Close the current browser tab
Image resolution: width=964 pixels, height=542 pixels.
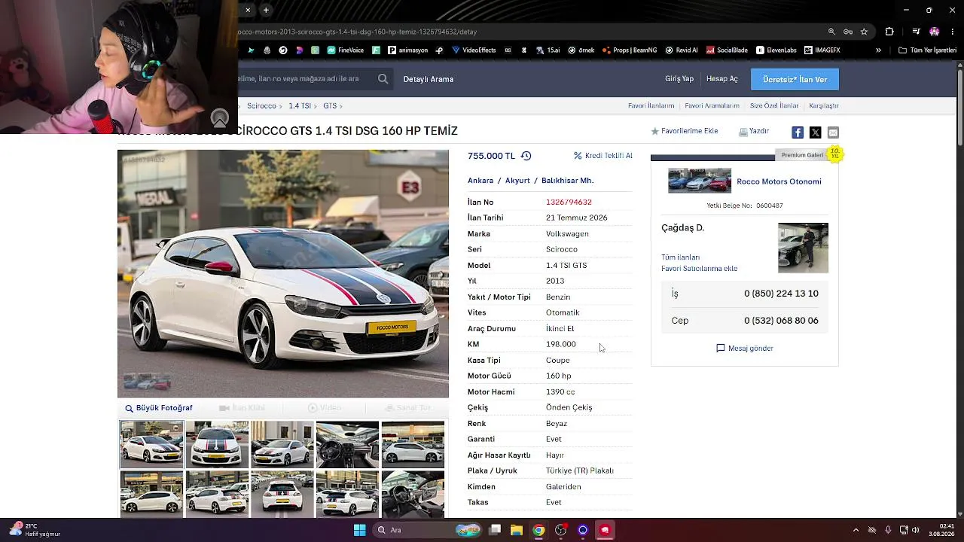pos(247,10)
